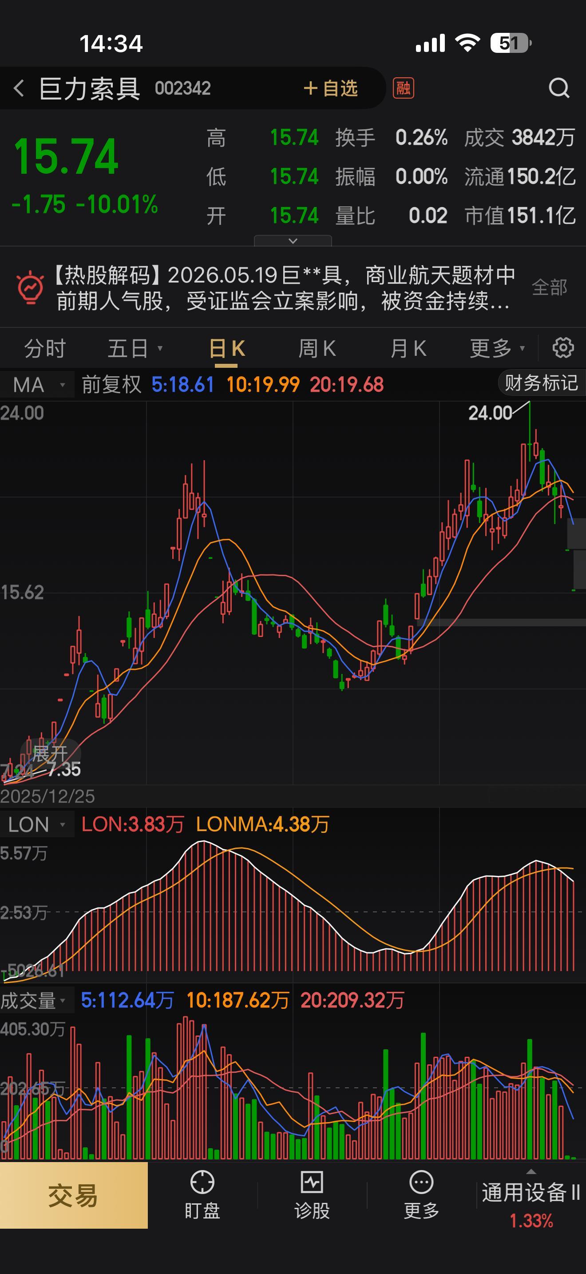Open the 诊股 diagnosis icon
Screen dimensions: 586x1274
pyautogui.click(x=312, y=1195)
